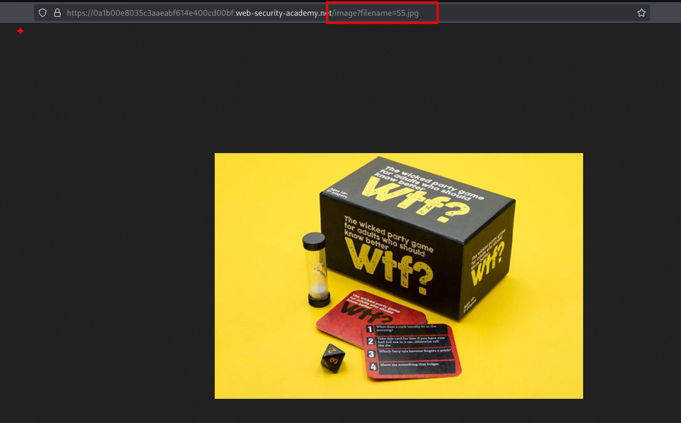Click the tracking protection shield icon
Screen dimensions: 681x423
[43, 13]
